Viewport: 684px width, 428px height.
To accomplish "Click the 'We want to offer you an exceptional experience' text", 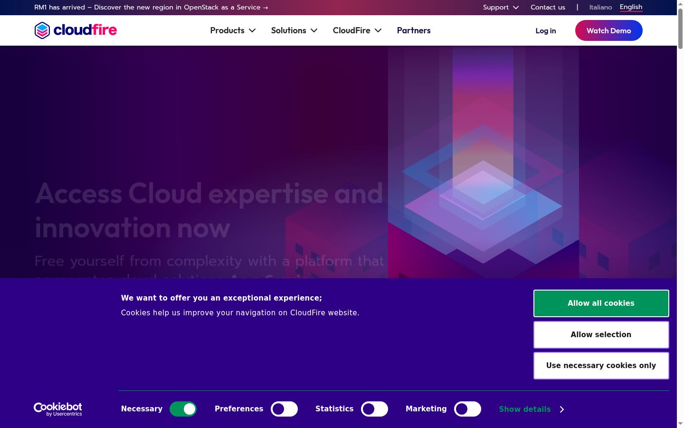I will [x=221, y=298].
